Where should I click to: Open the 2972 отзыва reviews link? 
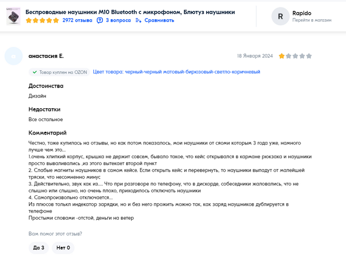tap(77, 20)
